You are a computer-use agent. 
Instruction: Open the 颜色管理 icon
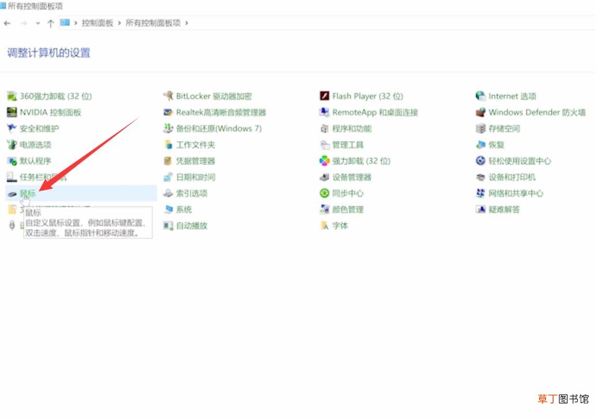(x=324, y=210)
